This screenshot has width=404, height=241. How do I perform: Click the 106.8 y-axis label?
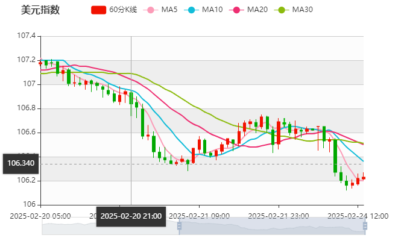point(27,108)
